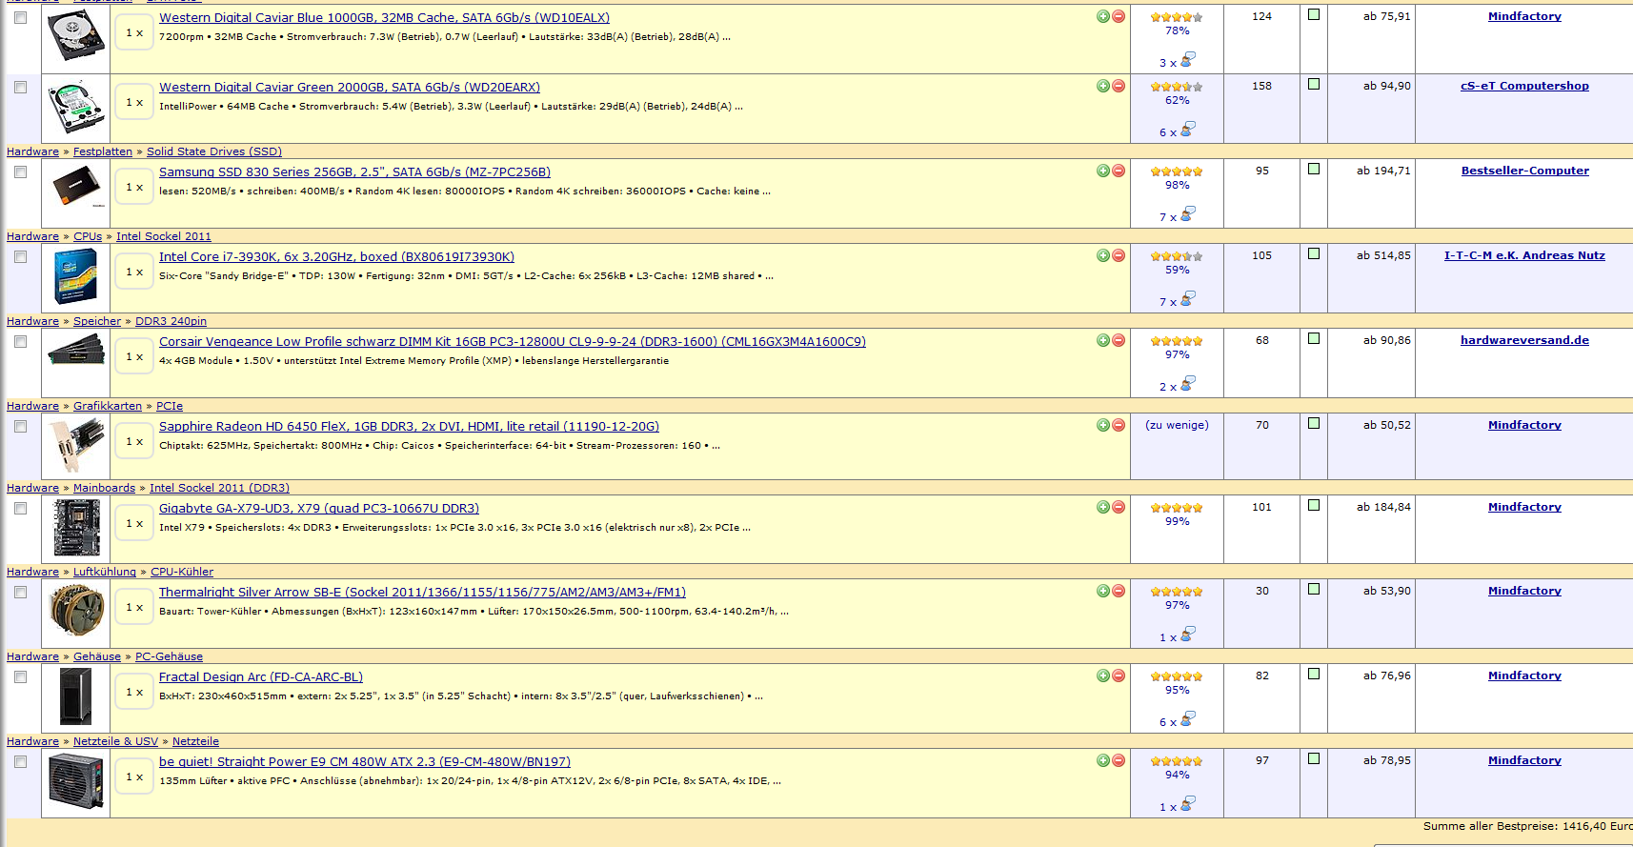The height and width of the screenshot is (847, 1633).
Task: Click the 59% star rating for Intel Core i7
Action: [1177, 256]
